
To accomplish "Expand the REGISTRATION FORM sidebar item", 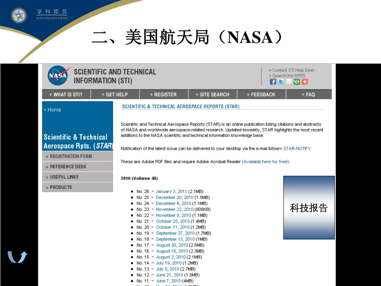I will (x=77, y=156).
